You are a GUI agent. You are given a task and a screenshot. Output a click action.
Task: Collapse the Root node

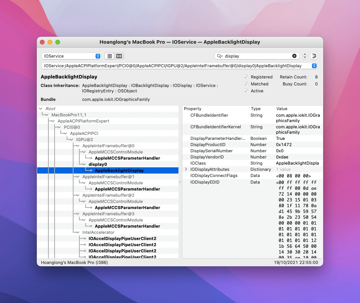[x=41, y=109]
